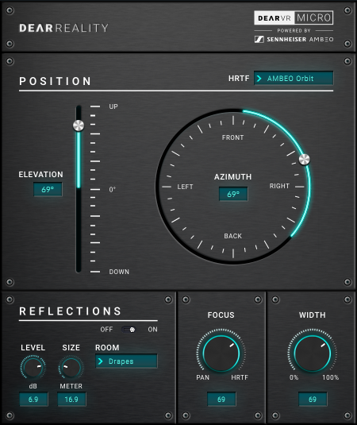Click the 100% label under Width knob
Viewport: 357px width, 425px height.
click(x=331, y=377)
